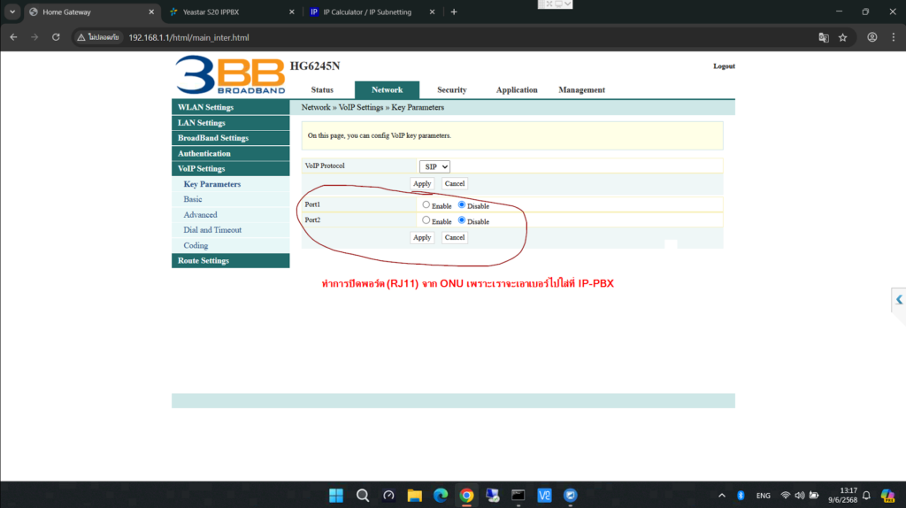This screenshot has height=508, width=906.
Task: Select the Network tab
Action: pos(388,90)
